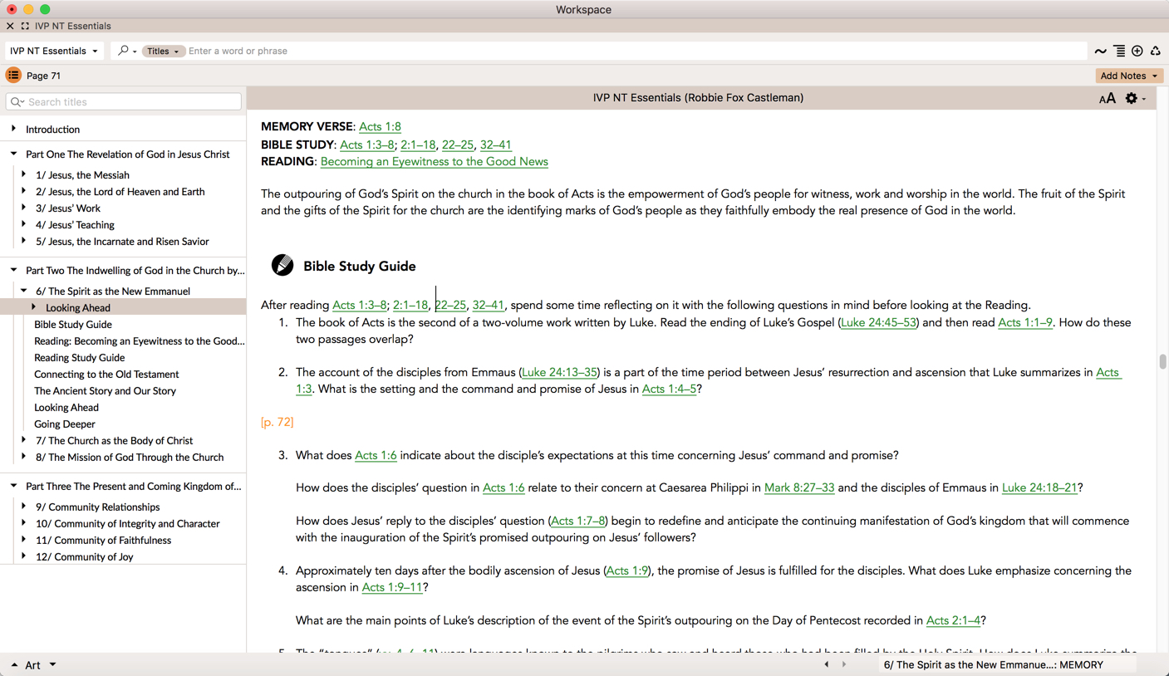This screenshot has width=1169, height=676.
Task: Open the Mark 8:27–33 reference
Action: point(799,487)
